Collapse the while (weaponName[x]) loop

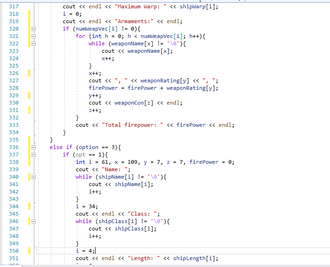pos(33,43)
